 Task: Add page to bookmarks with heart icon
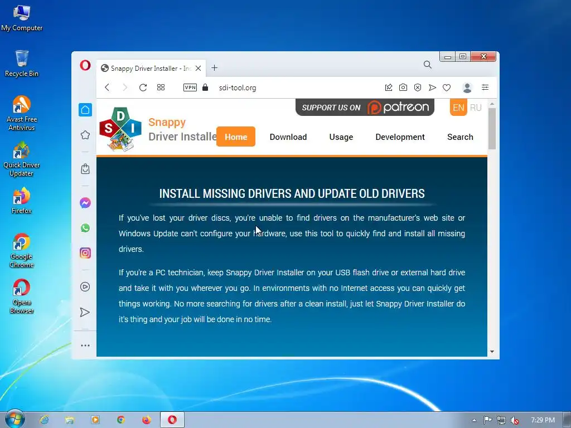pos(447,87)
